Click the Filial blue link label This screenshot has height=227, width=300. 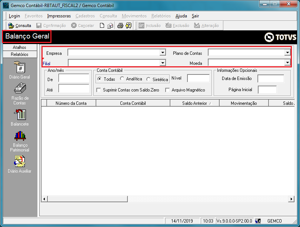[x=47, y=64]
